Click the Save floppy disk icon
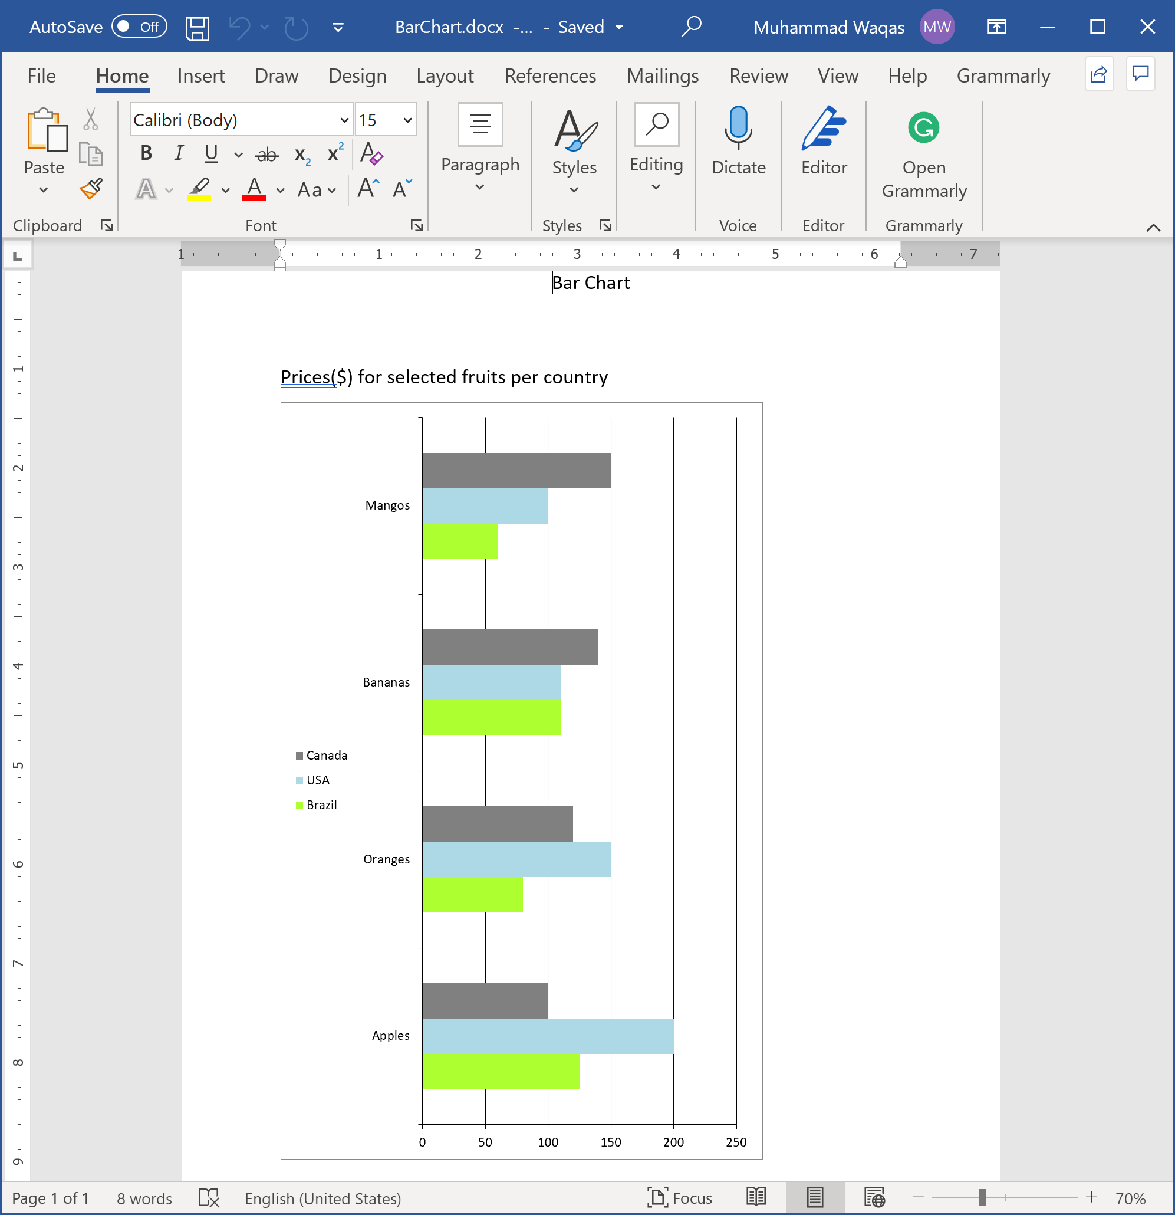Viewport: 1175px width, 1215px height. coord(197,27)
